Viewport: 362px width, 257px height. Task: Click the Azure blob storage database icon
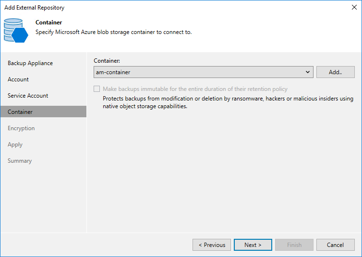click(16, 30)
